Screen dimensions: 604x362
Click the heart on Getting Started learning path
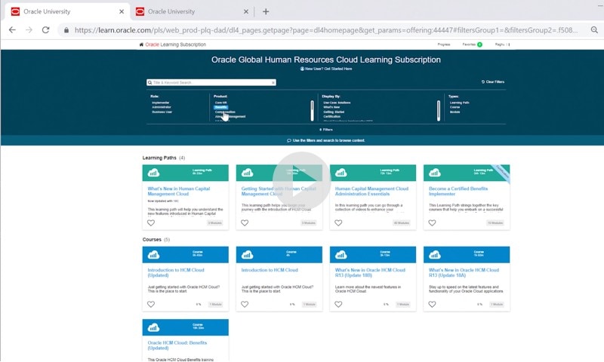point(245,222)
